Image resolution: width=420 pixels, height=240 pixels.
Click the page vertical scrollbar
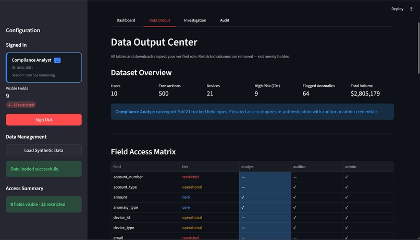418,48
